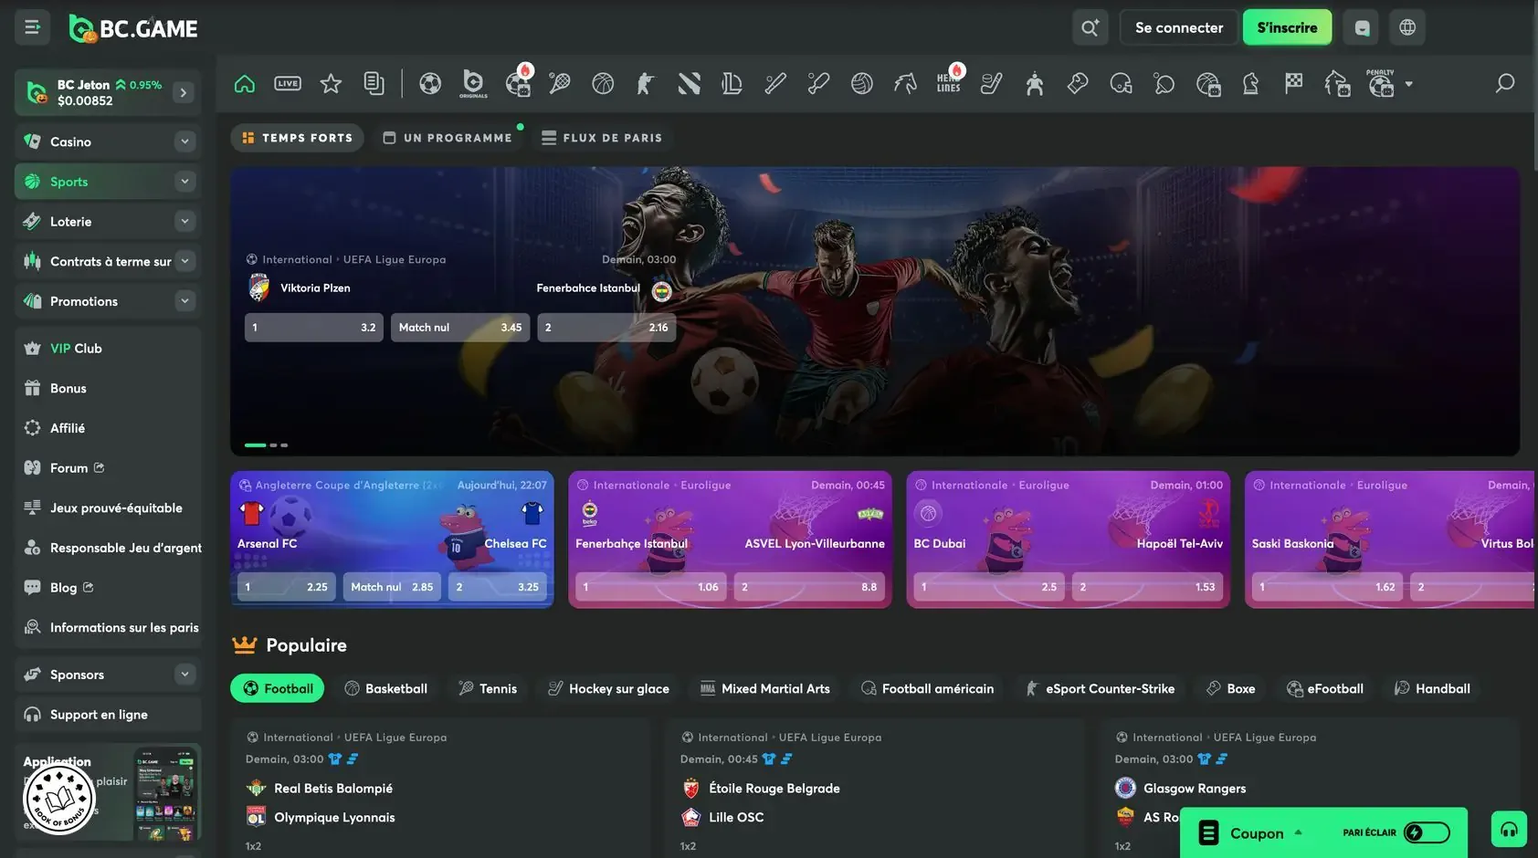Select the Counter-Strike shooter icon
1538x858 pixels.
pyautogui.click(x=646, y=84)
